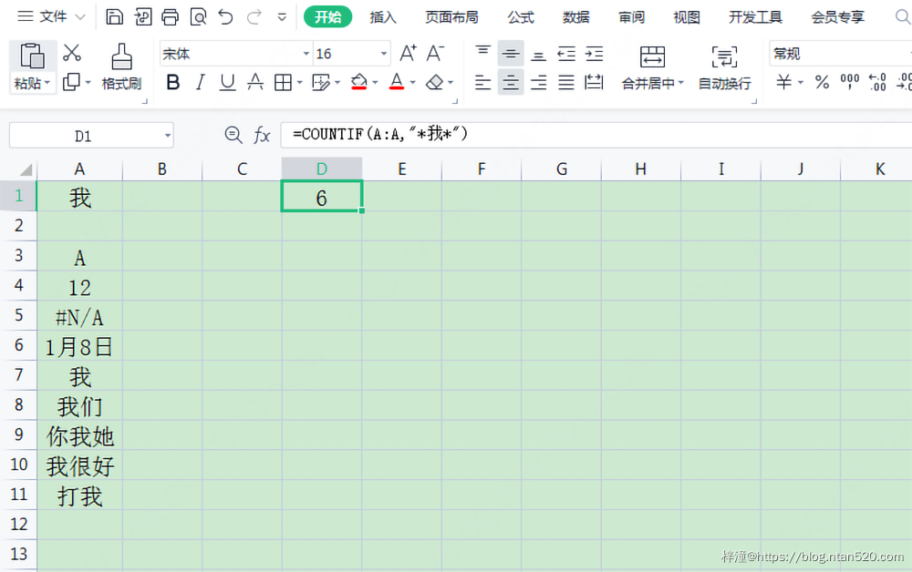Click the eraser clear-format icon
Viewport: 912px width, 572px height.
(434, 83)
